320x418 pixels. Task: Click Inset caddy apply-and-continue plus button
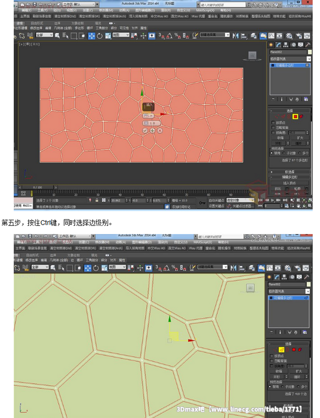pyautogui.click(x=152, y=130)
